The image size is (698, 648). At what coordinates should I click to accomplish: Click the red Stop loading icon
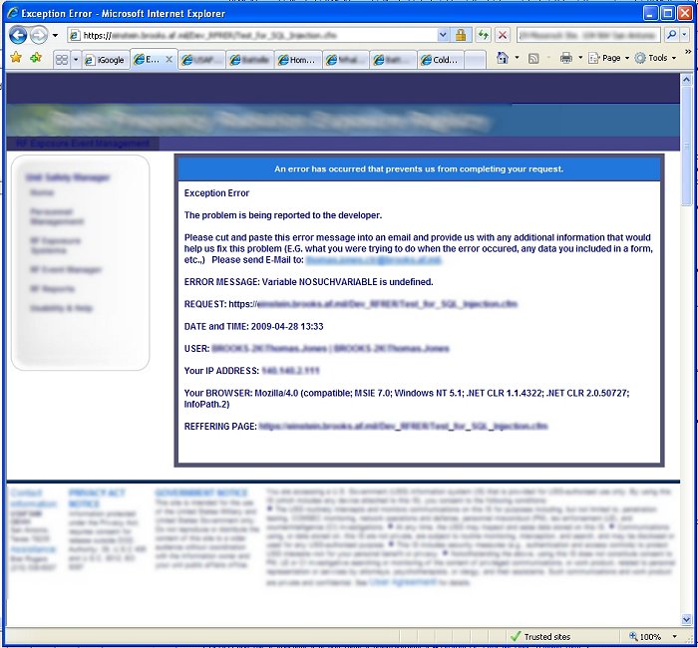503,35
